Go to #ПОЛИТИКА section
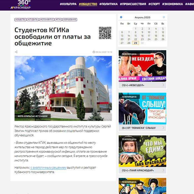Image resolution: width=194 pixels, height=194 pixels. pos(109,4)
